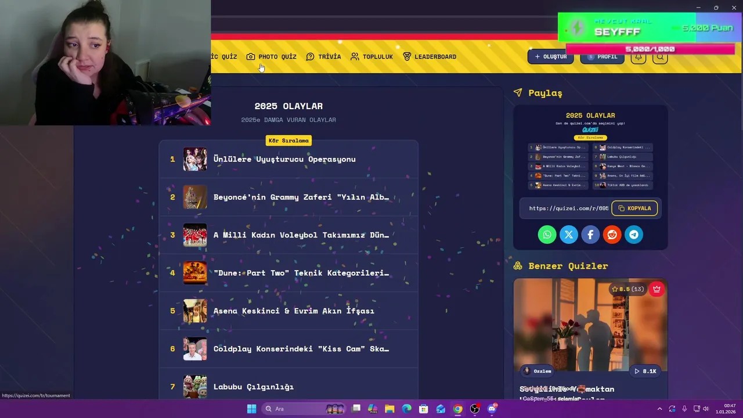Click the quizei share URL field

point(568,208)
